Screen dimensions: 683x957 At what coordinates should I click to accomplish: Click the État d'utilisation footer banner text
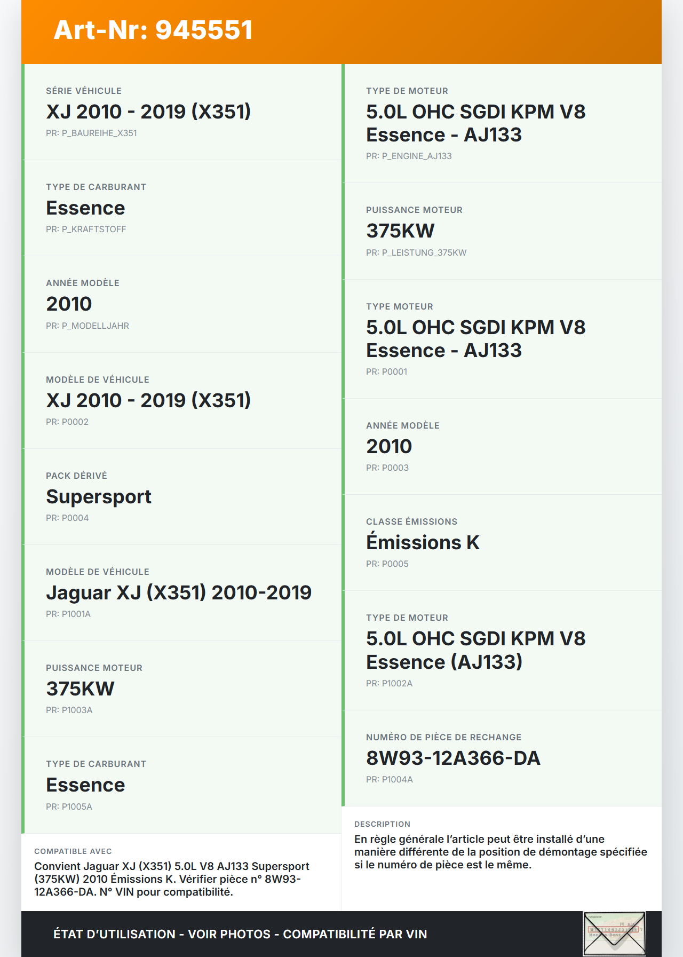click(240, 934)
